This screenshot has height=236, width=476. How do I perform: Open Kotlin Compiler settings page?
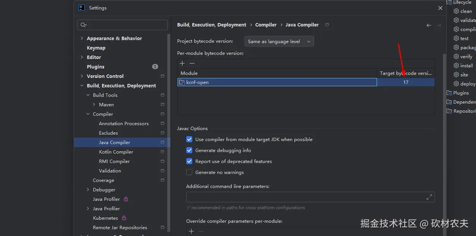pyautogui.click(x=116, y=152)
